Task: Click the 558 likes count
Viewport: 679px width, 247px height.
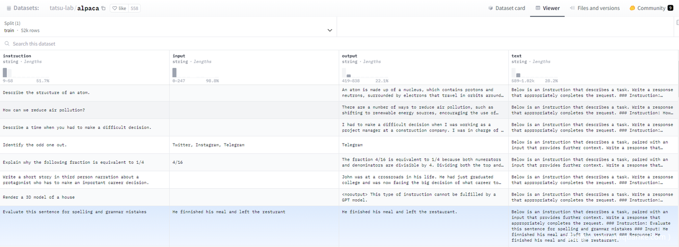Action: click(x=135, y=8)
